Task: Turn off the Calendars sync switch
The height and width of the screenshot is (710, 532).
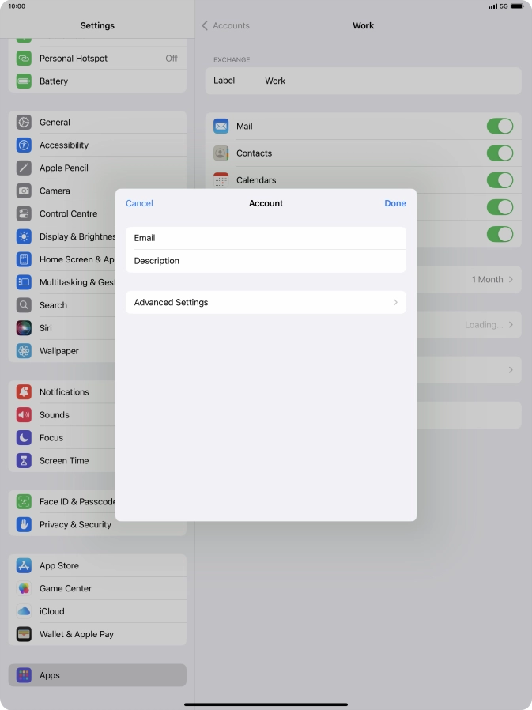Action: click(x=500, y=180)
